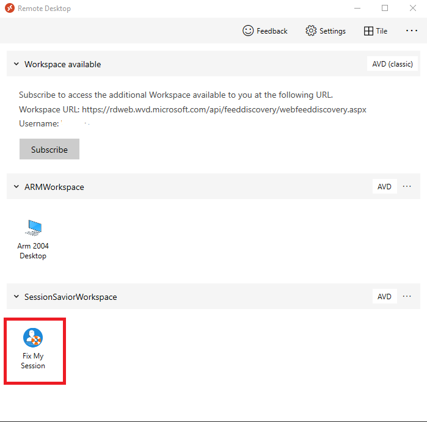This screenshot has height=422, width=427.
Task: Collapse the ARMWorkspace section
Action: pos(16,187)
